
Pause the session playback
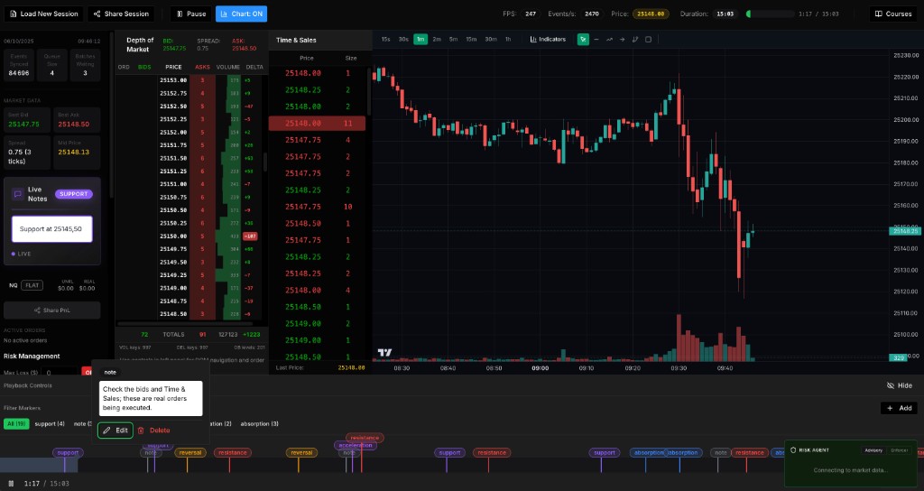click(191, 14)
